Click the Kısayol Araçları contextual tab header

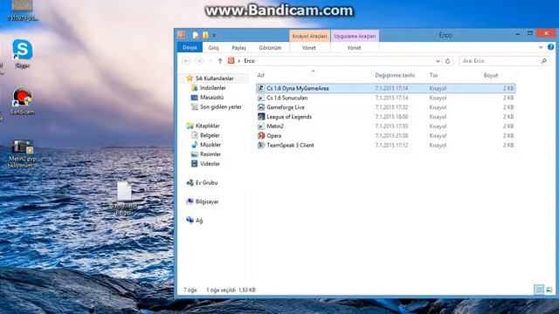[x=309, y=36]
